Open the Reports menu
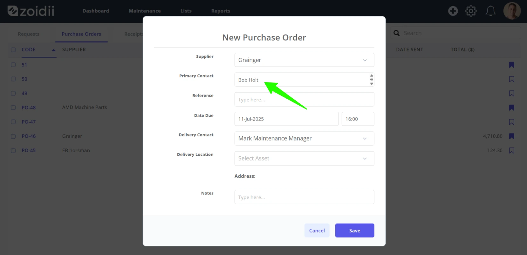Image resolution: width=527 pixels, height=255 pixels. [x=221, y=11]
